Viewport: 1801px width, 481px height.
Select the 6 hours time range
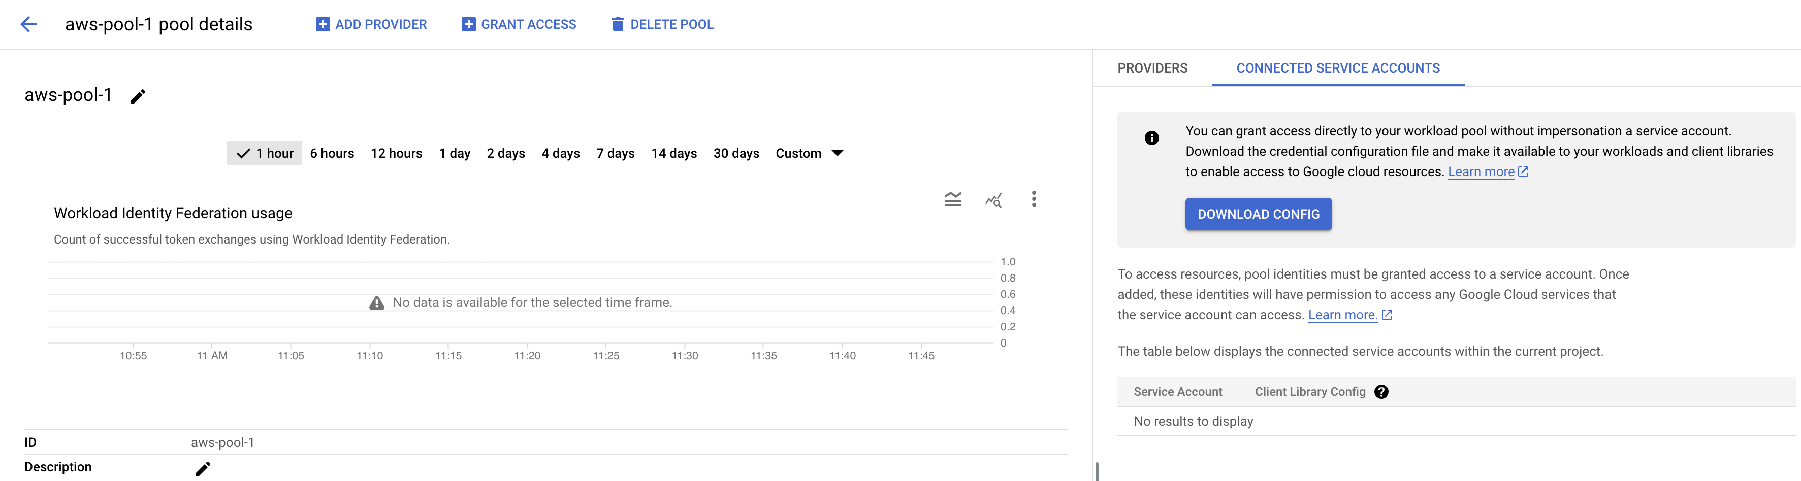point(332,154)
